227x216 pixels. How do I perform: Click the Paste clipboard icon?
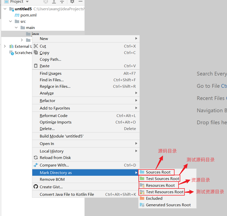click(x=36, y=66)
